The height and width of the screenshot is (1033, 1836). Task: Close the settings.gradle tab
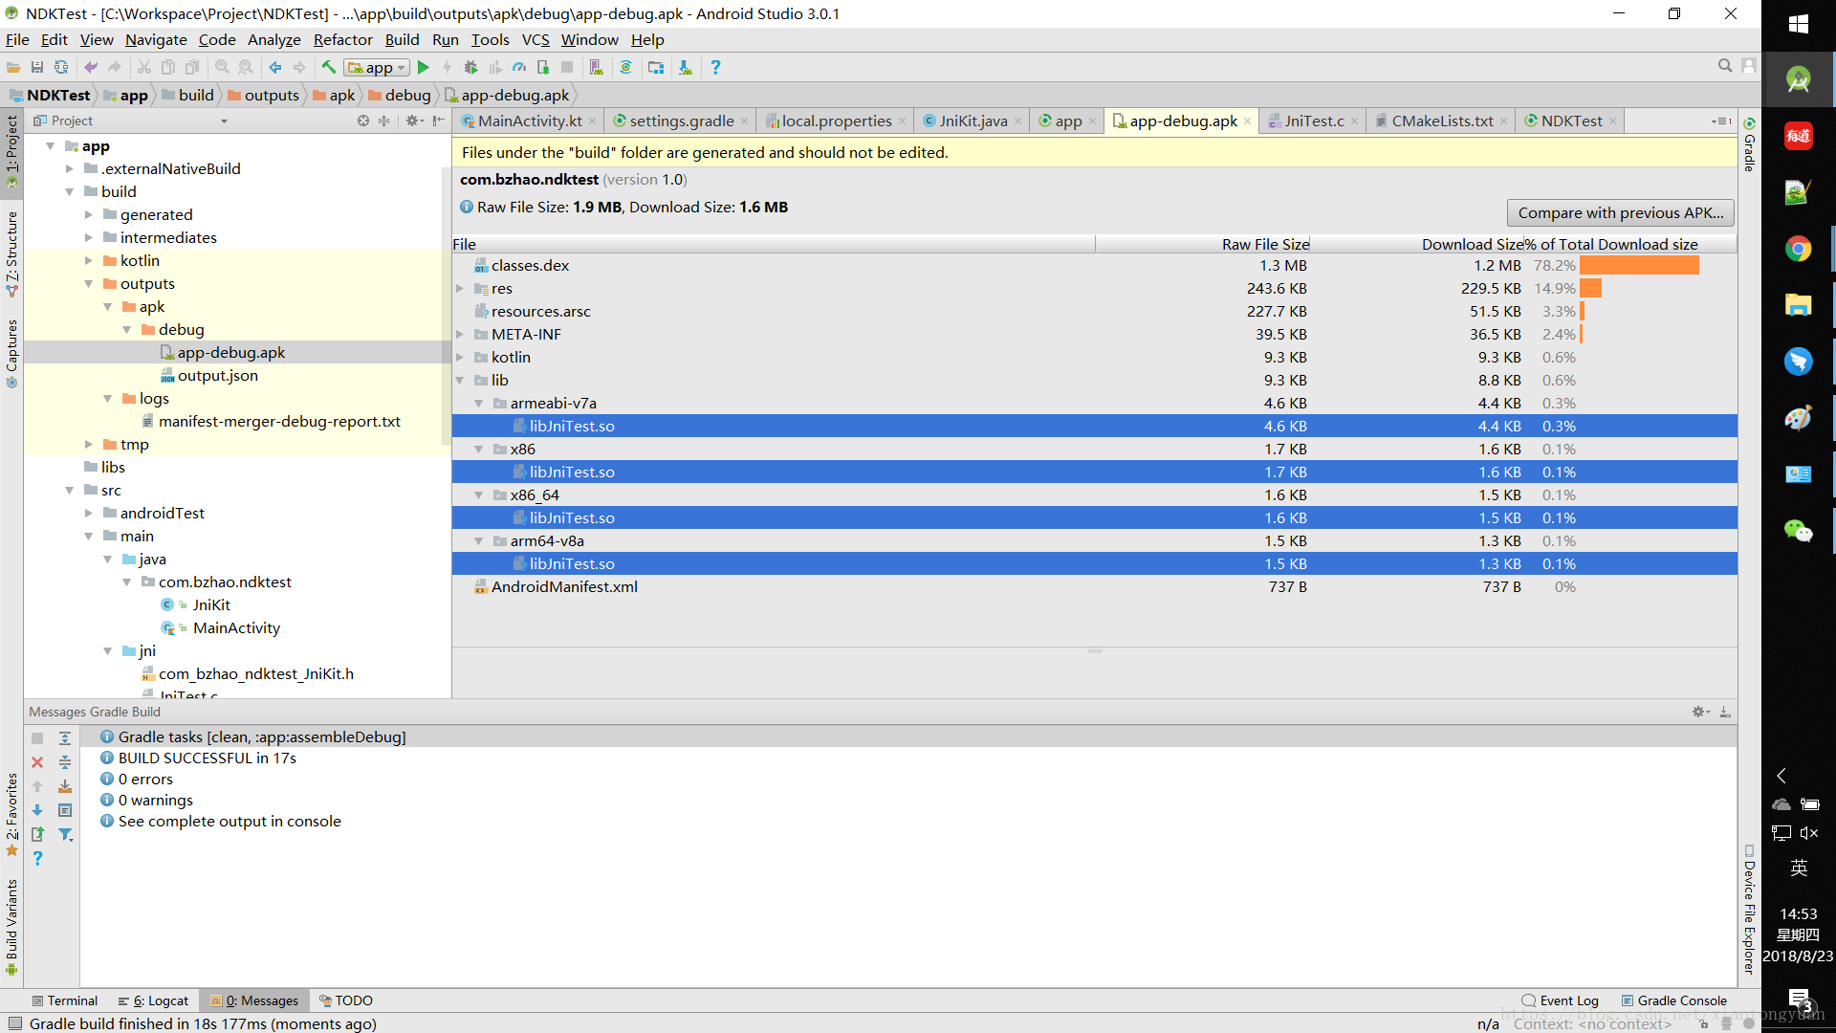pyautogui.click(x=744, y=121)
